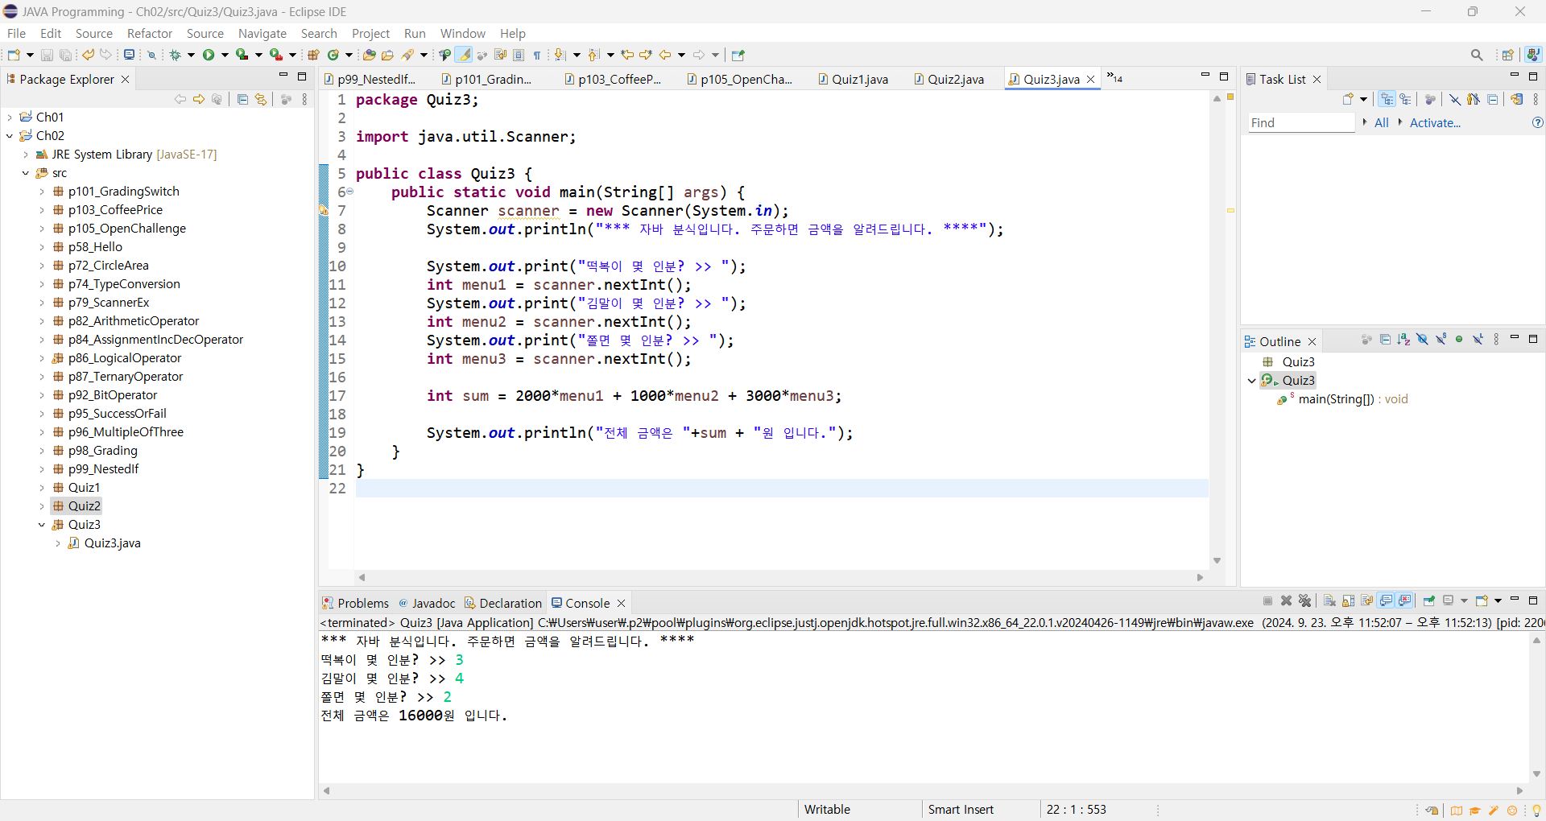Image resolution: width=1546 pixels, height=821 pixels.
Task: Click the Back to previous location arrow
Action: point(665,55)
